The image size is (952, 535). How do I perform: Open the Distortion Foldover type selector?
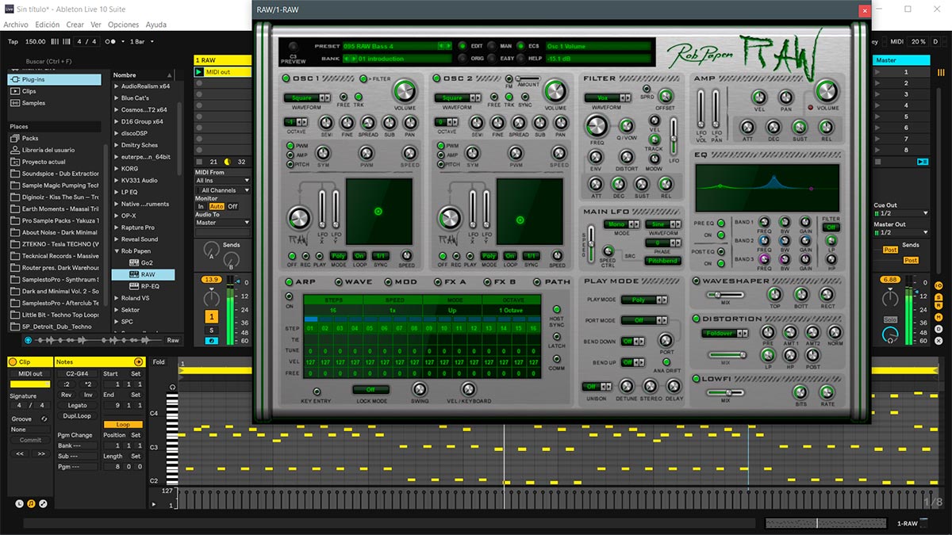tap(726, 334)
